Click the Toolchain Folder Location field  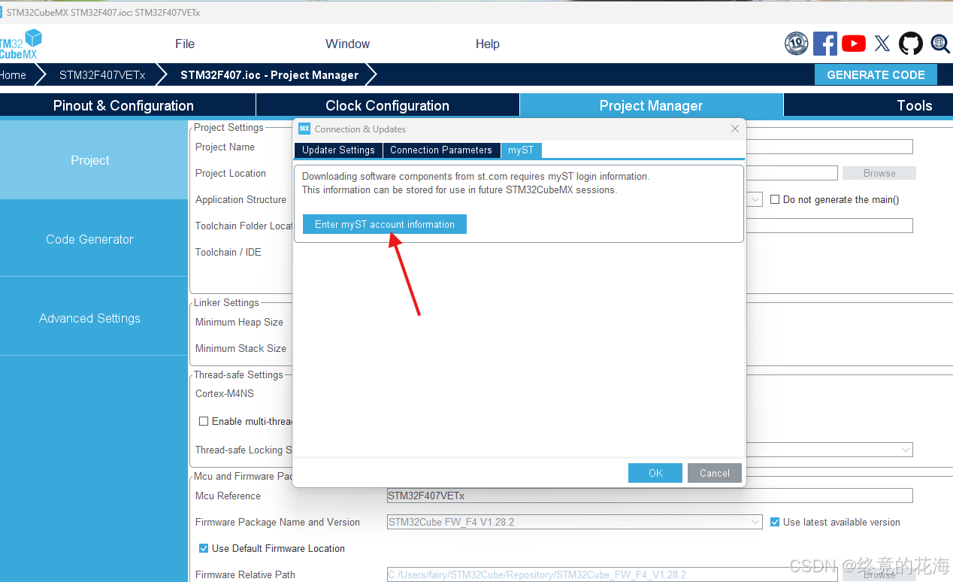[830, 226]
